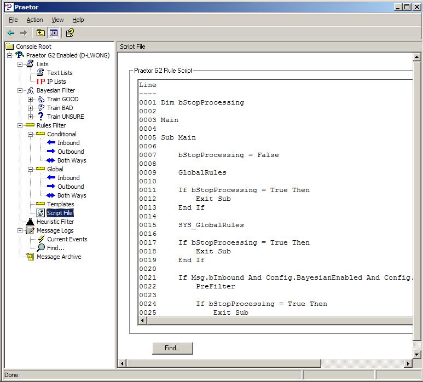Click script line 0009 GlobalRules
The height and width of the screenshot is (382, 423).
pos(202,172)
